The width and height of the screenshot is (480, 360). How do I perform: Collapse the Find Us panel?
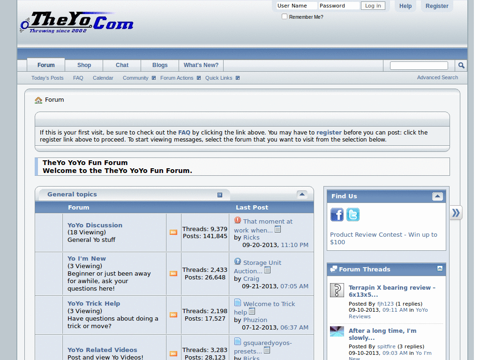pyautogui.click(x=437, y=196)
